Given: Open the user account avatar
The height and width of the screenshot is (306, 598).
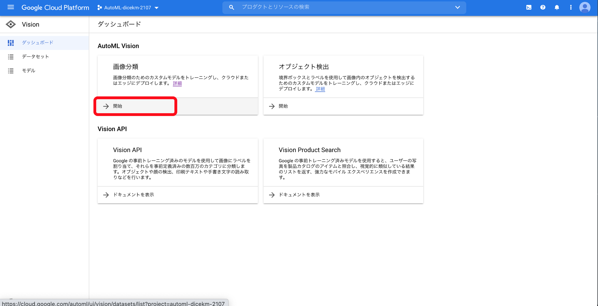Looking at the screenshot, I should point(585,7).
